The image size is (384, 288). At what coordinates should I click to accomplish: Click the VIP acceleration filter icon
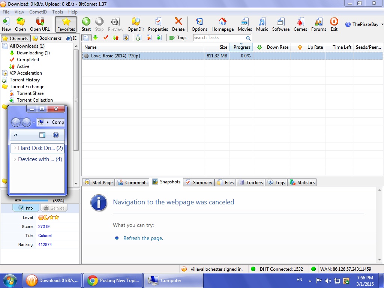click(x=126, y=38)
